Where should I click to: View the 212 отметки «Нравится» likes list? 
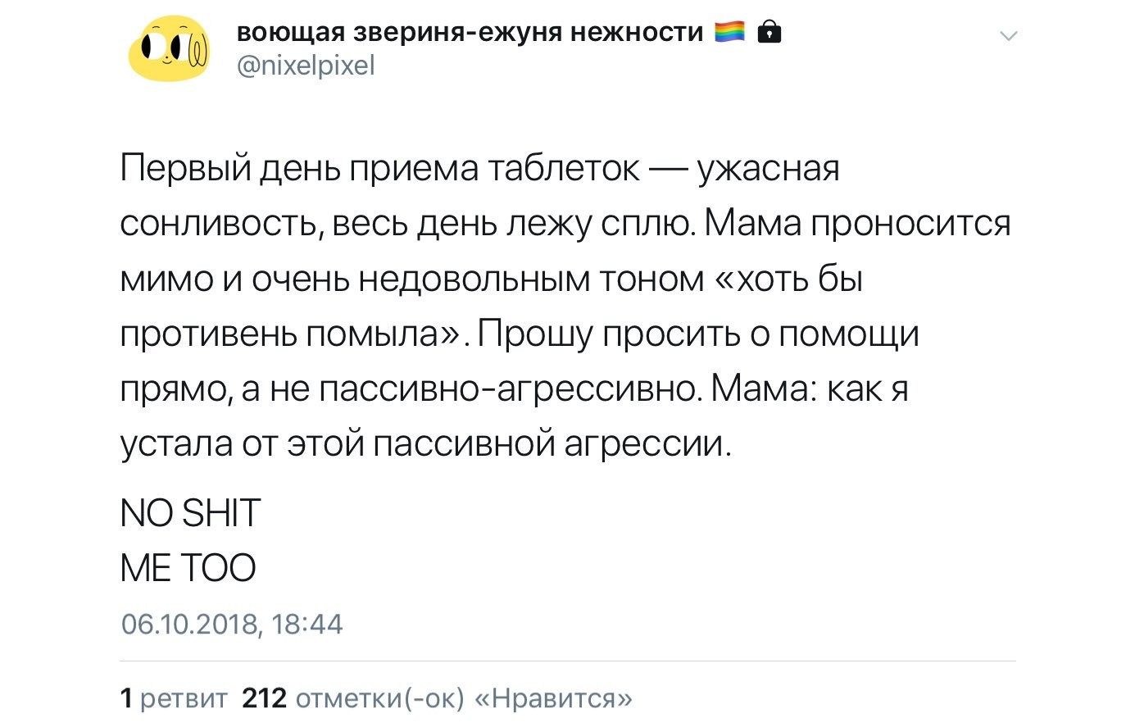(438, 698)
